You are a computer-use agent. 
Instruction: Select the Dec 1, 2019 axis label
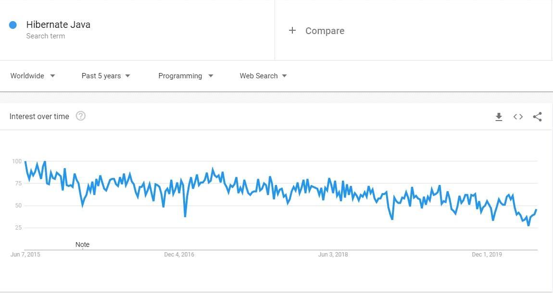[x=487, y=255]
